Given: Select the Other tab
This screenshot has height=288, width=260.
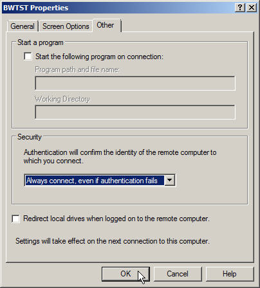Looking at the screenshot, I should coord(107,25).
